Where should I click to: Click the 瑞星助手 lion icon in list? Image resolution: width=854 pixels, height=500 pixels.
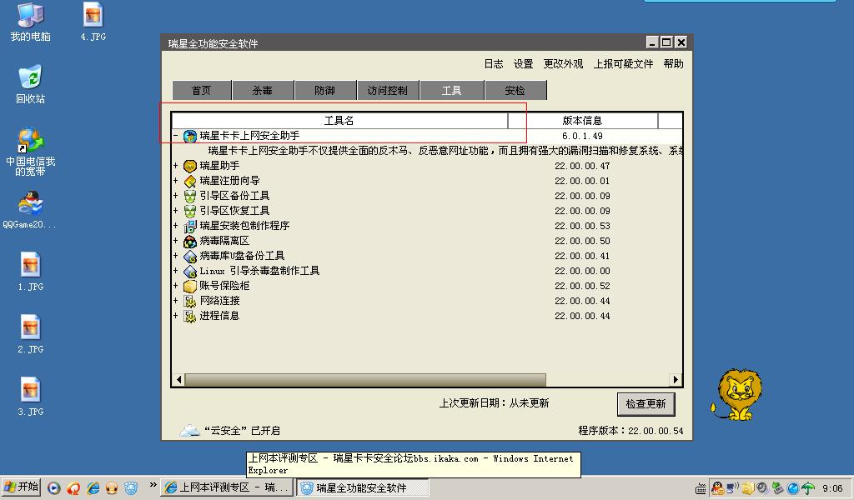coord(189,166)
